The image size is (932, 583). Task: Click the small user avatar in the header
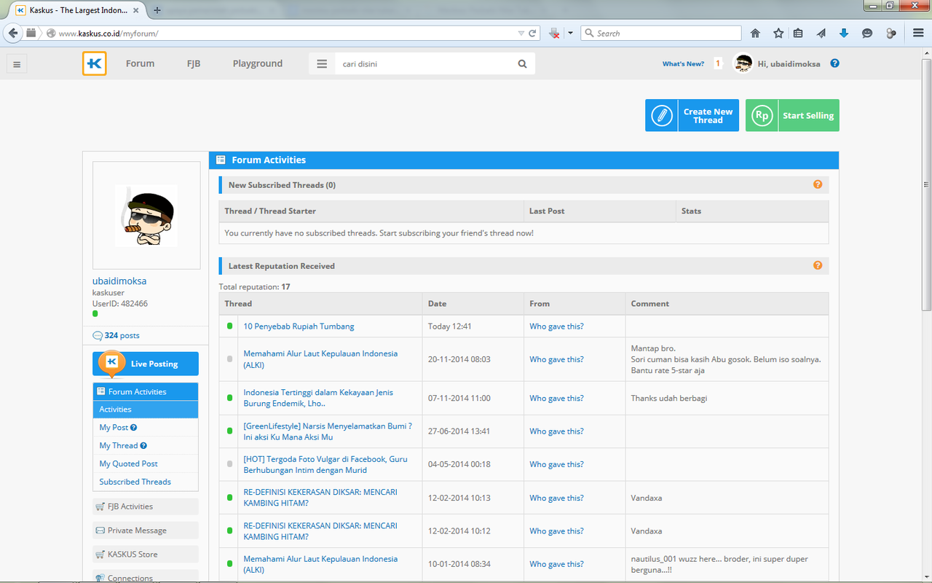click(742, 63)
